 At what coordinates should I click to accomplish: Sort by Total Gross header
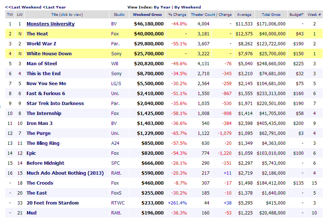point(271,15)
